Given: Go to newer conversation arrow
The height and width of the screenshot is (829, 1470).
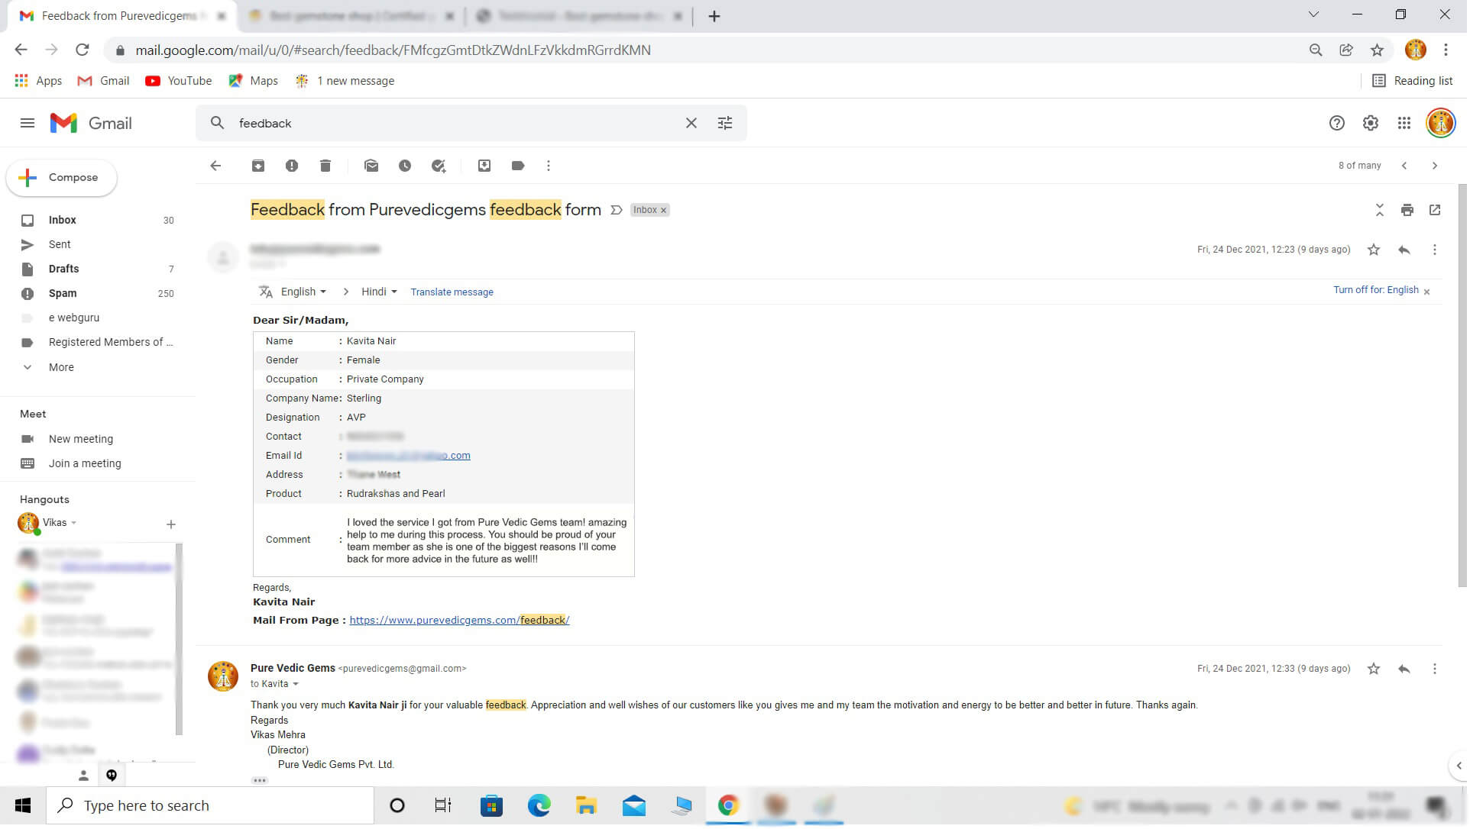Looking at the screenshot, I should (1404, 166).
